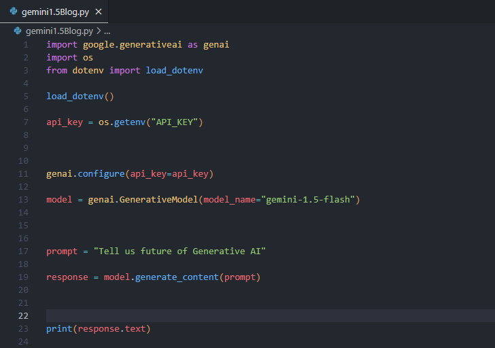Click 'response.text' on line 23

click(112, 329)
